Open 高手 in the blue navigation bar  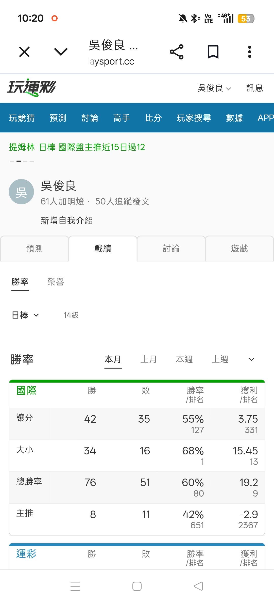pyautogui.click(x=122, y=118)
